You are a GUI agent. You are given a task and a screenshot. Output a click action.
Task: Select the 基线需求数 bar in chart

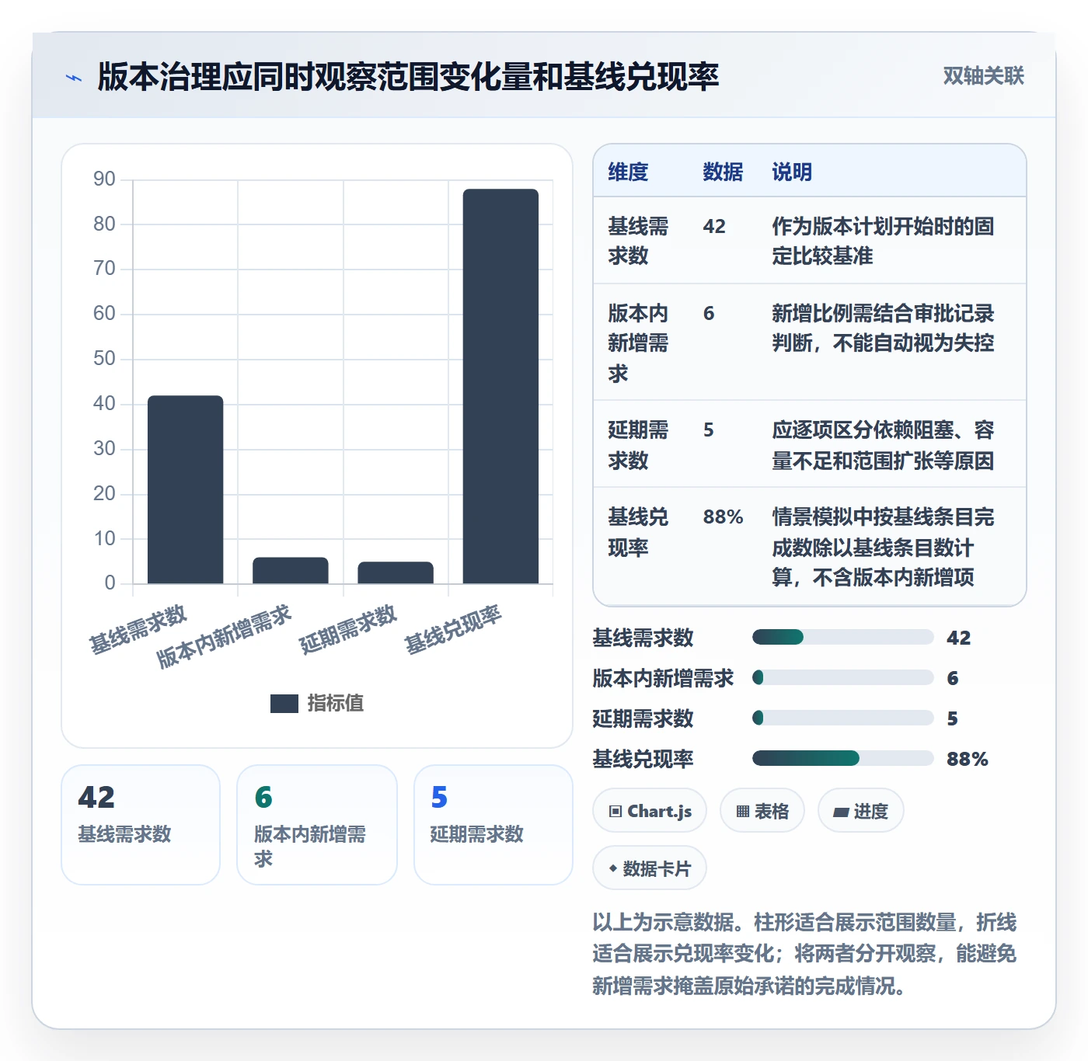185,489
